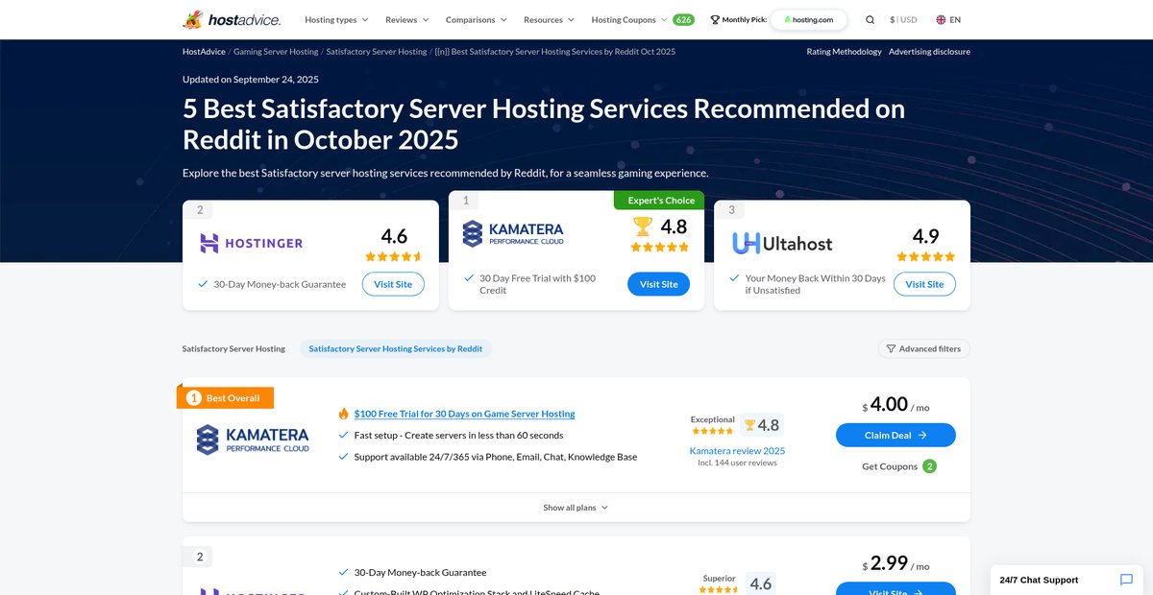This screenshot has width=1153, height=595.
Task: Click the Expert's Choice ribbon
Action: (x=659, y=200)
